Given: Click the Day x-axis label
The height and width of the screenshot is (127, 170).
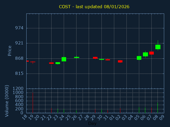Looking at the screenshot, I should click(x=92, y=123).
